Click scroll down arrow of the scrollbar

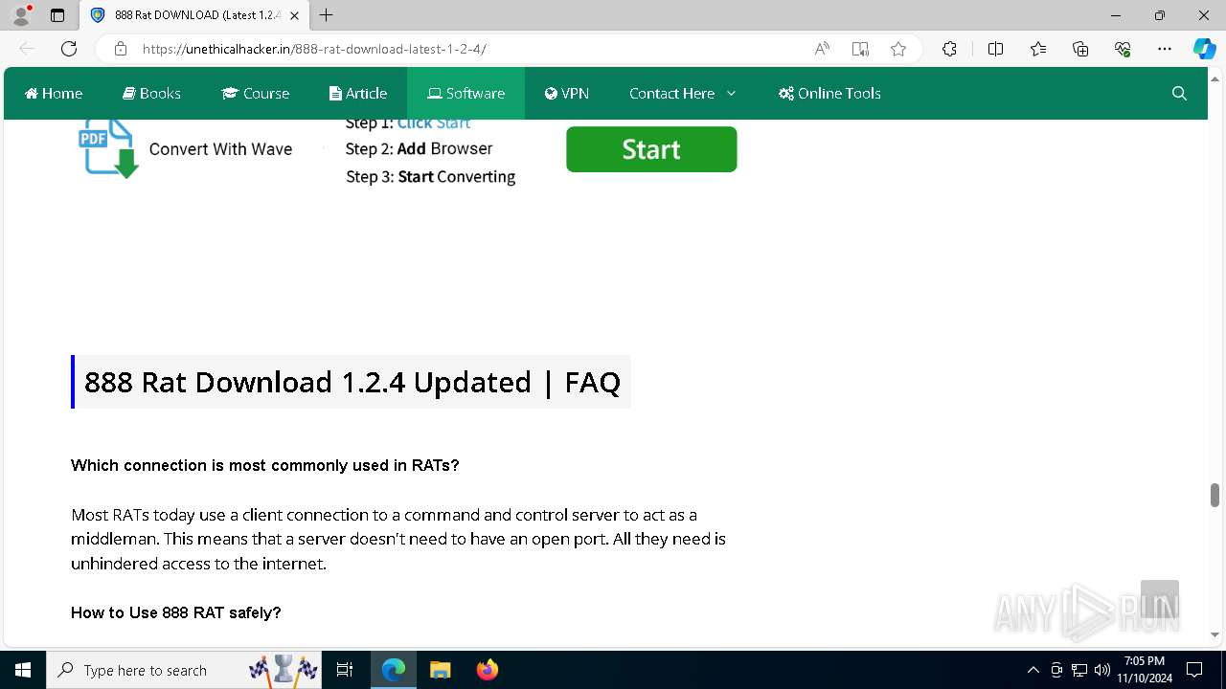point(1215,635)
